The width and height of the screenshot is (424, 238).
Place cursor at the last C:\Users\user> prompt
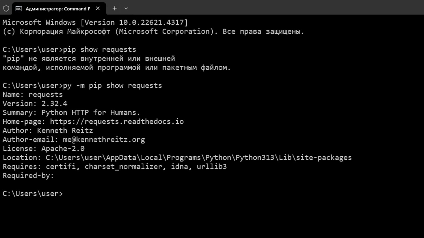33,194
